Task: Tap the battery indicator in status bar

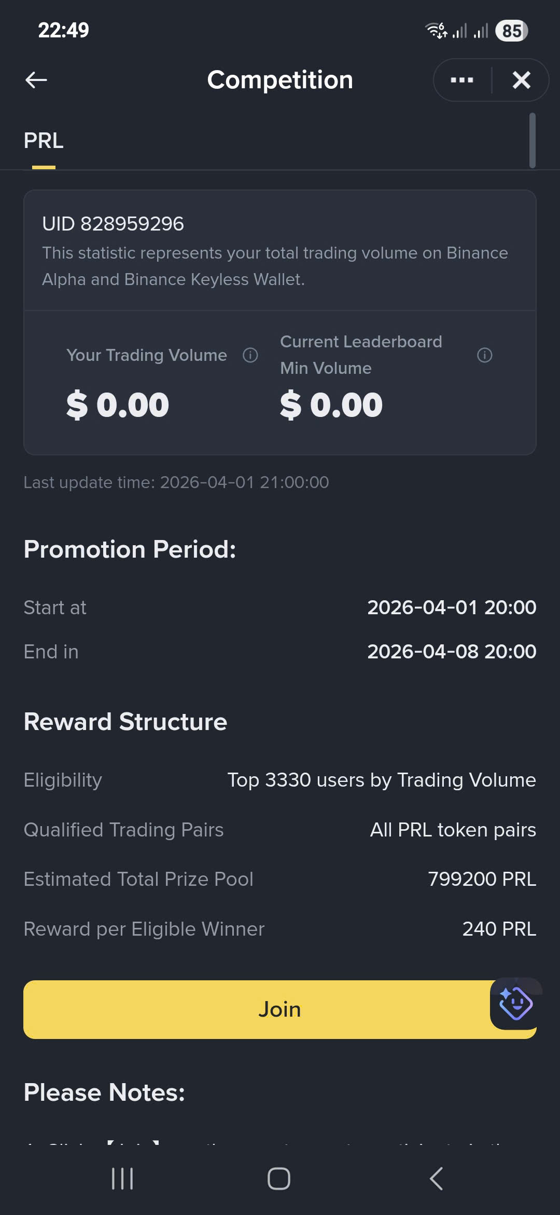Action: [511, 31]
